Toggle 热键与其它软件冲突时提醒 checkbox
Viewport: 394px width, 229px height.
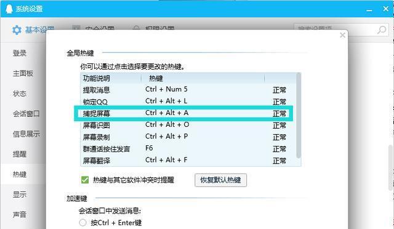85,180
